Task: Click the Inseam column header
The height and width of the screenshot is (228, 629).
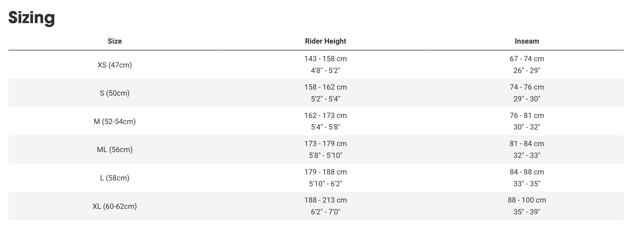Action: tap(527, 41)
